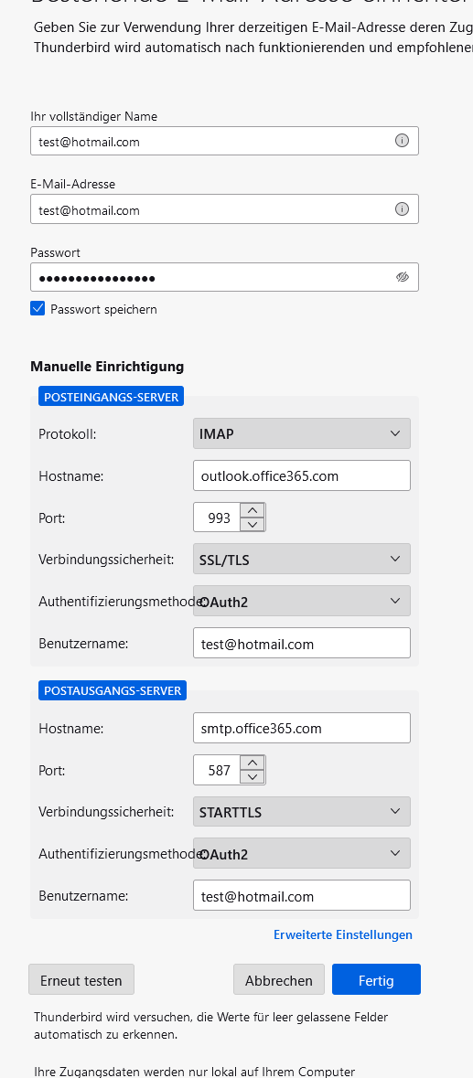
Task: Increase incoming port 993 with up arrow
Action: pyautogui.click(x=253, y=510)
